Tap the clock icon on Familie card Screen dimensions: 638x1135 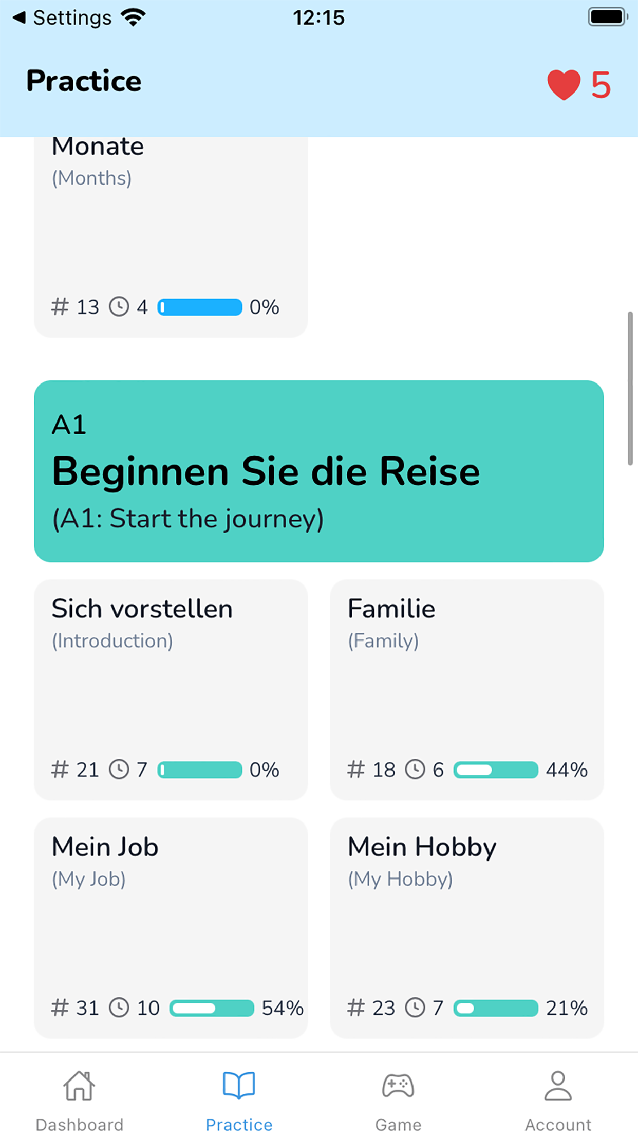tap(415, 770)
